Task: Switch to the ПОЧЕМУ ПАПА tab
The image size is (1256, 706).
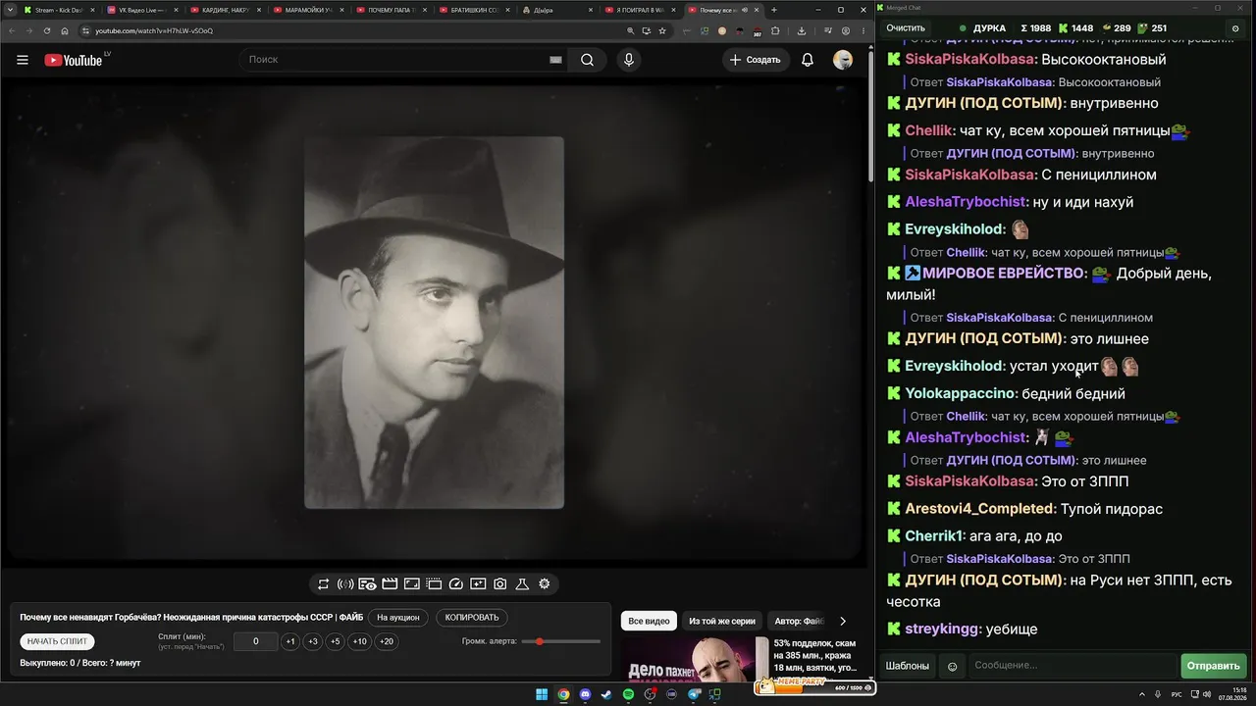Action: (x=393, y=10)
